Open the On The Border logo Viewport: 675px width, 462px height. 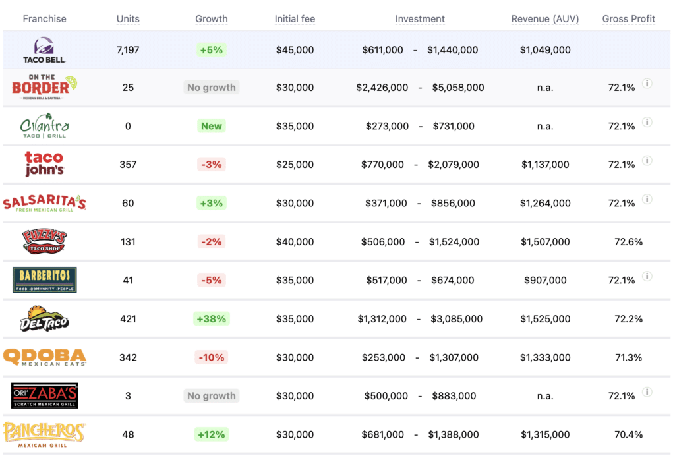pos(44,88)
